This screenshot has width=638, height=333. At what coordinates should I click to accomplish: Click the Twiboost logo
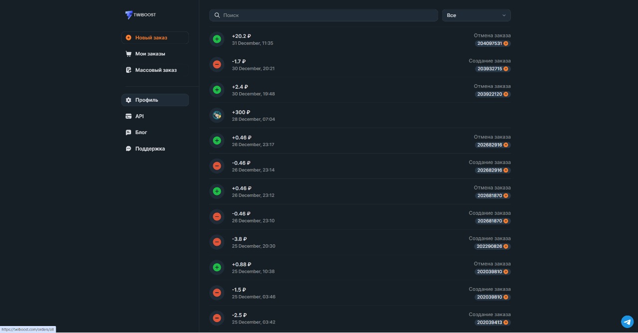tap(141, 15)
